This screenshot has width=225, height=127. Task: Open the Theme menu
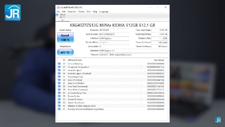(x=81, y=12)
